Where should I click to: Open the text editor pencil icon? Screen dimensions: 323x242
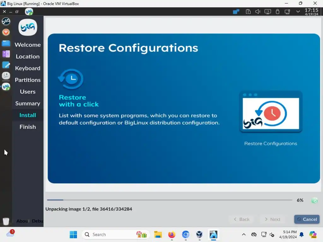pyautogui.click(x=6, y=65)
